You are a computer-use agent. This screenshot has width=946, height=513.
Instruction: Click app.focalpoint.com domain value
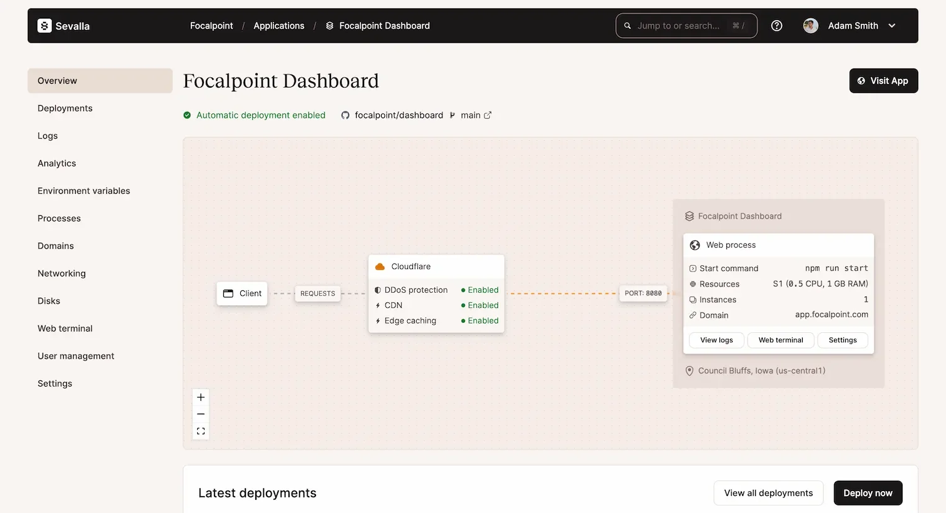pos(832,315)
